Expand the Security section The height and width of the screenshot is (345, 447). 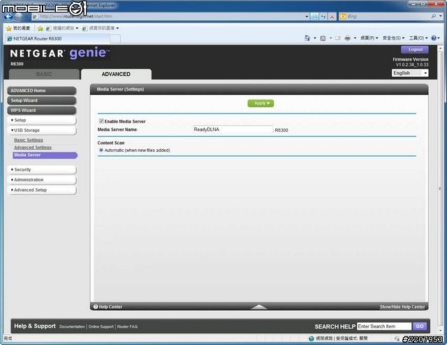(42, 169)
